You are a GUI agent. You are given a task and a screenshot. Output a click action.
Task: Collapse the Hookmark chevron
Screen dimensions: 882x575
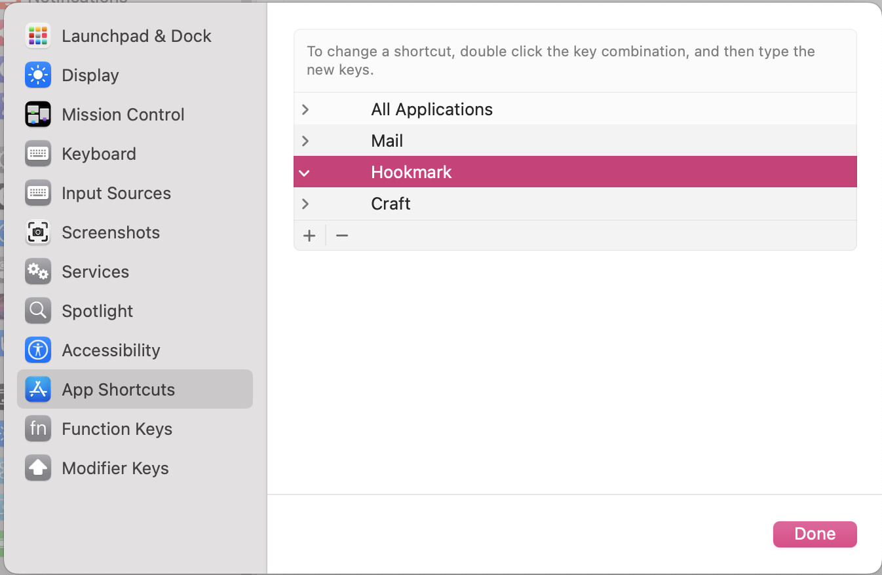(304, 173)
